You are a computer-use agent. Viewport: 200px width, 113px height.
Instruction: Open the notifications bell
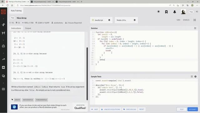[x=175, y=12]
